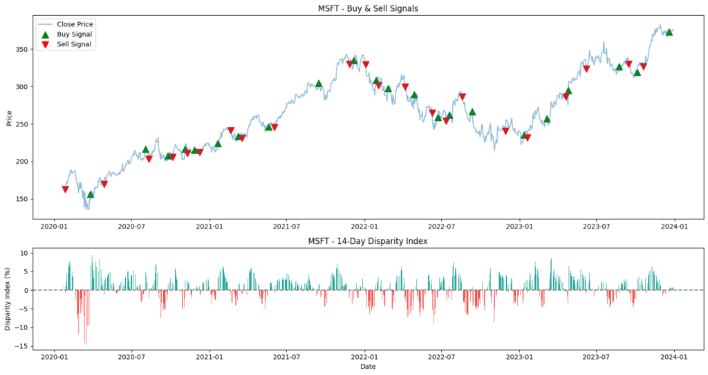708x375 pixels.
Task: Select the topmost buy marker near 2024-01
Action: point(669,32)
